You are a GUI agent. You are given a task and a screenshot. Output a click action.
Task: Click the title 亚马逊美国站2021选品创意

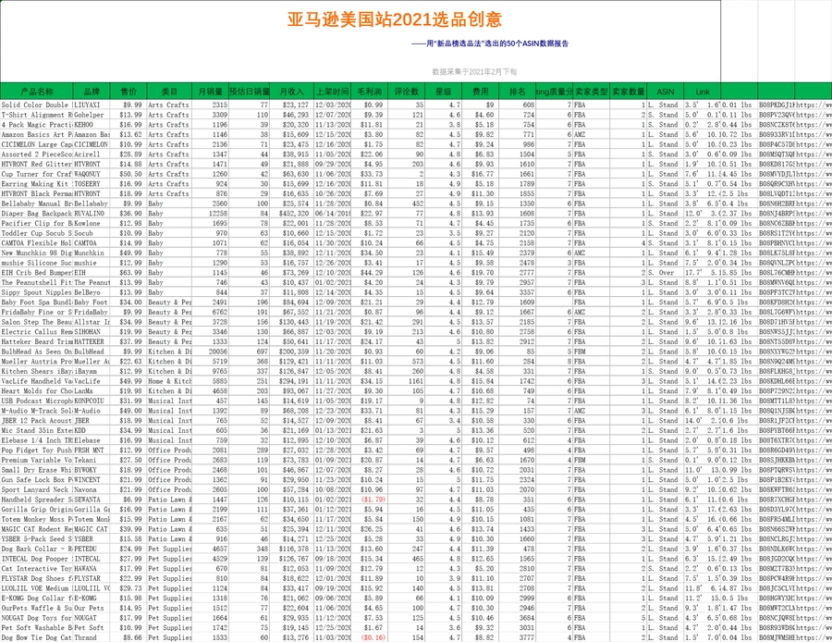click(x=394, y=19)
